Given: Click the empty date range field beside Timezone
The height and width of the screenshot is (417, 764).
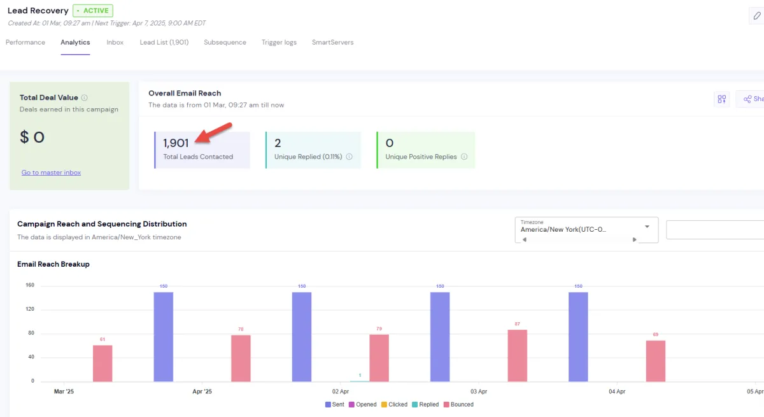Looking at the screenshot, I should 714,230.
